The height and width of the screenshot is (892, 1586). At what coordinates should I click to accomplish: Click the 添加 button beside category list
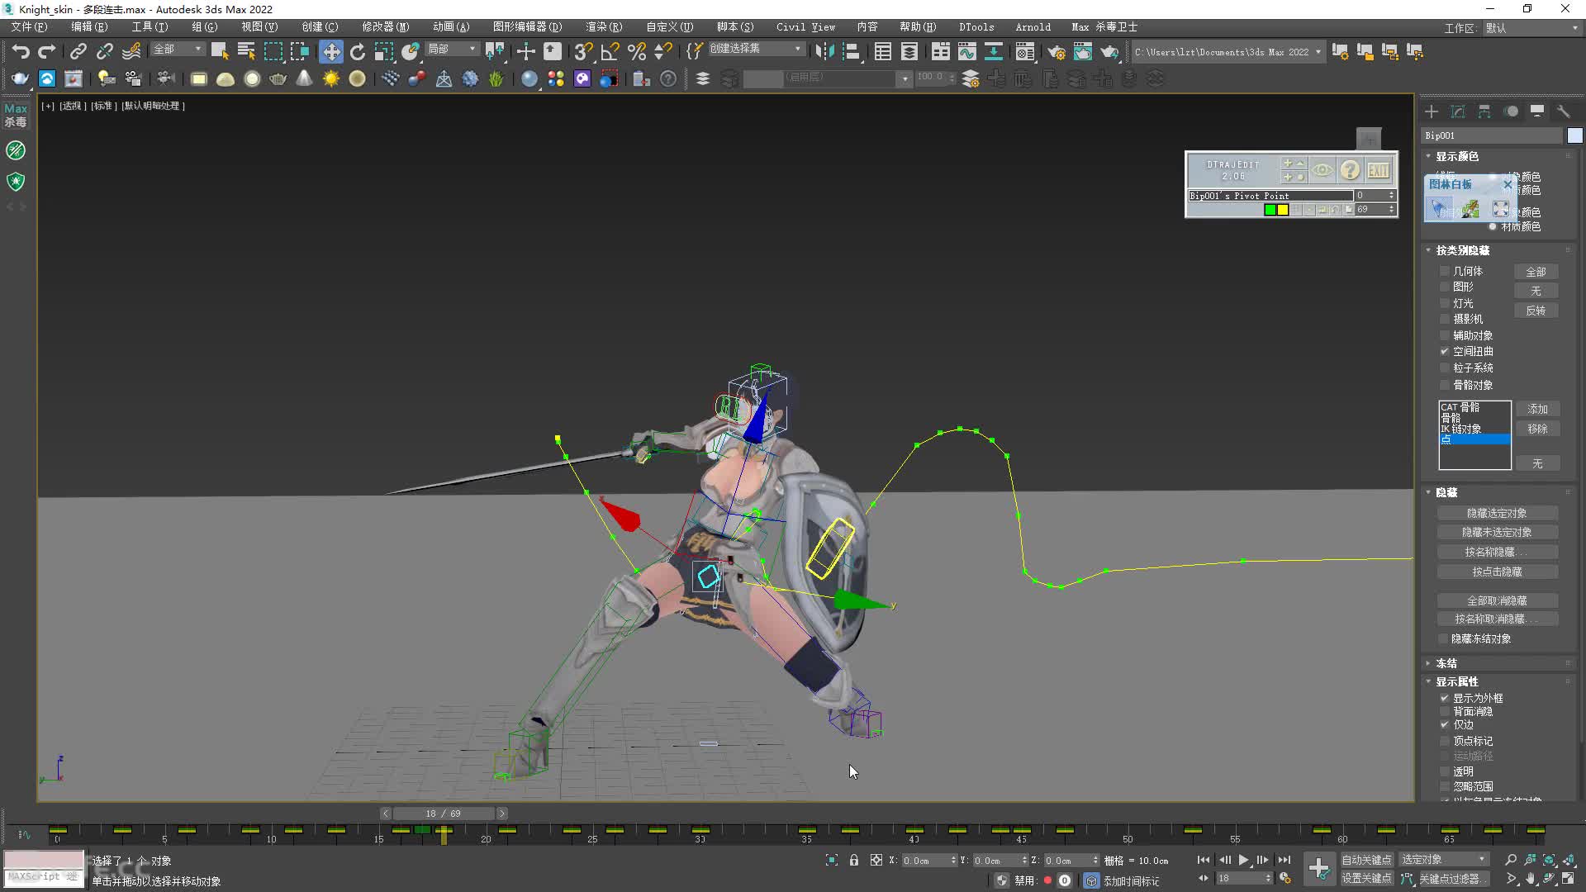(x=1537, y=409)
